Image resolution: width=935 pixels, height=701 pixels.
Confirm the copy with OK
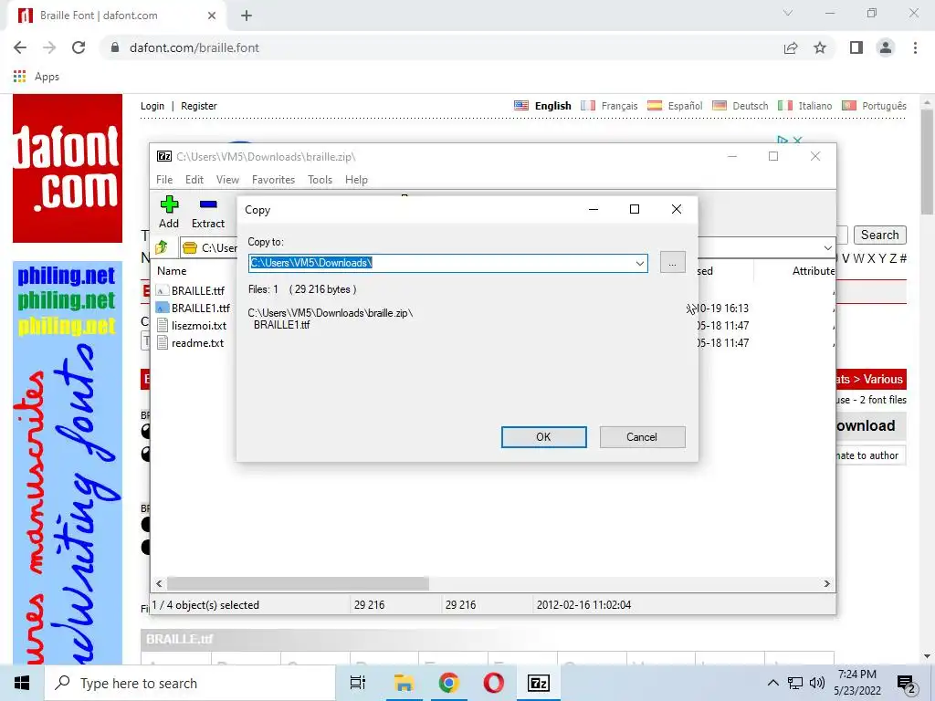(x=544, y=437)
